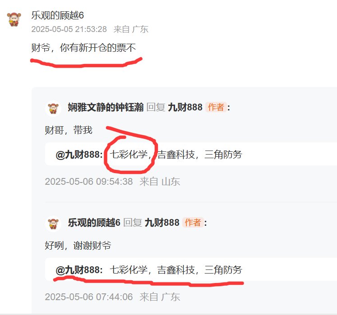Click 三角防务 in the second quoted reply
The width and height of the screenshot is (337, 315).
pos(223,270)
